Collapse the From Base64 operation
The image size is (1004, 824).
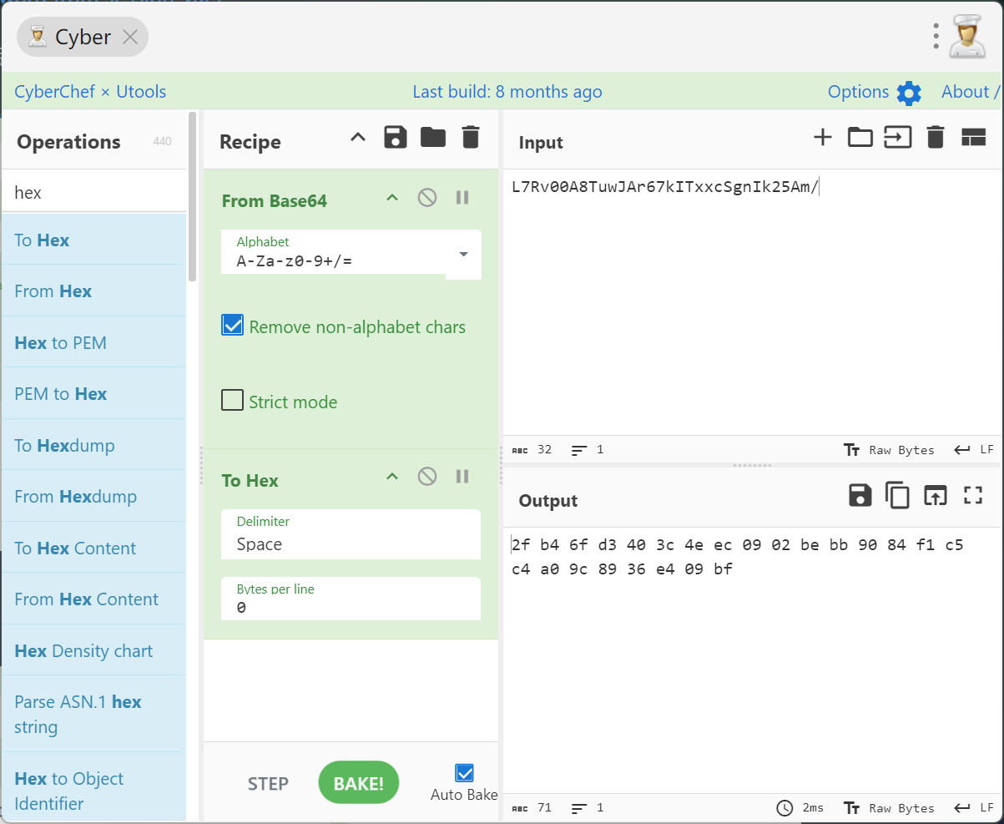[392, 198]
